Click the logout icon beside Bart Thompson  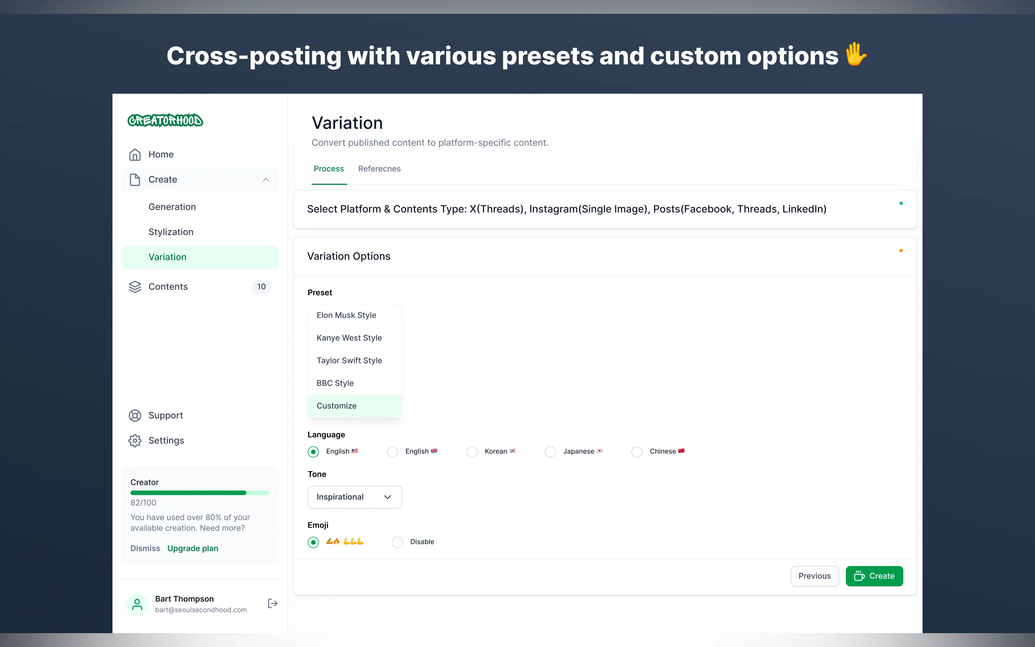coord(273,603)
